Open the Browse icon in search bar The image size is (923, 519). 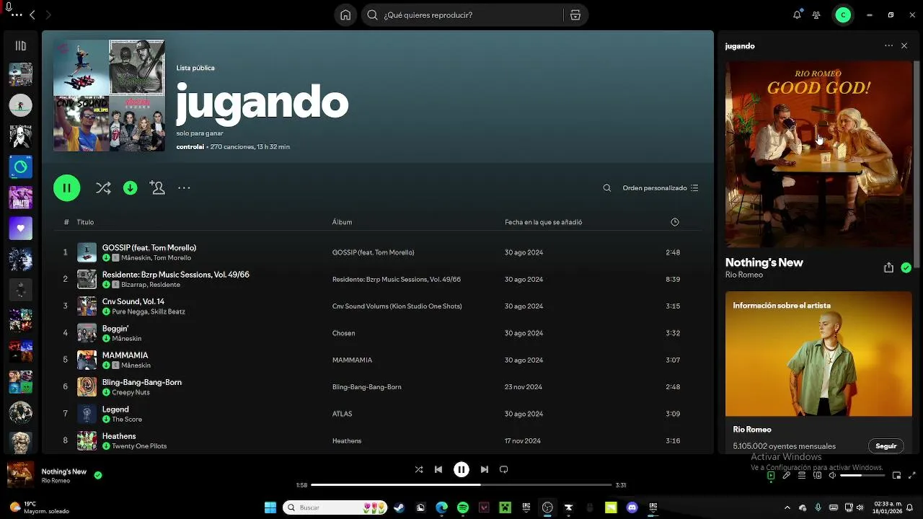coord(575,15)
